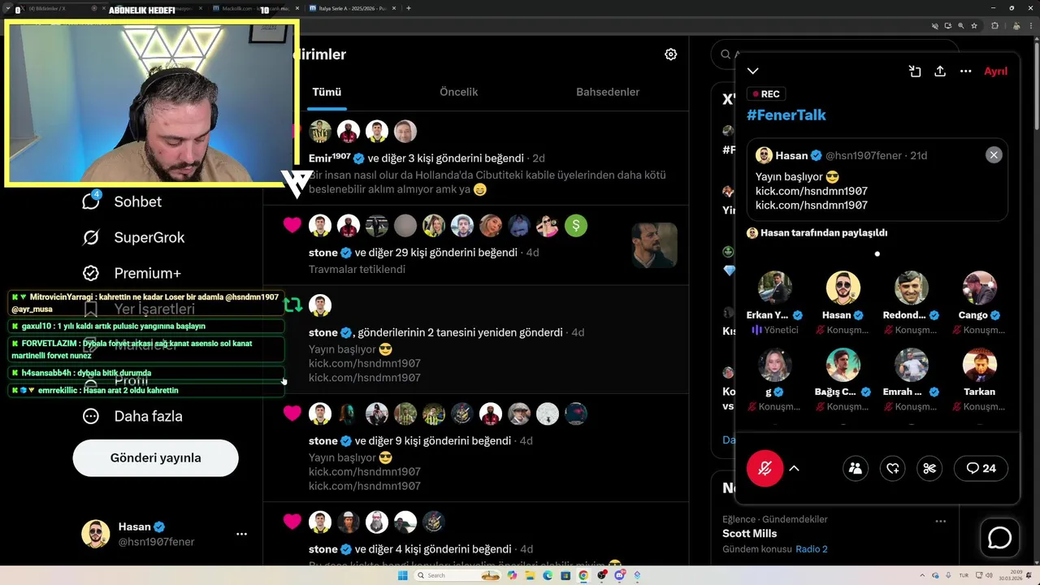Open Chrome three-dot menu
Viewport: 1040px width, 585px height.
coord(1031,26)
